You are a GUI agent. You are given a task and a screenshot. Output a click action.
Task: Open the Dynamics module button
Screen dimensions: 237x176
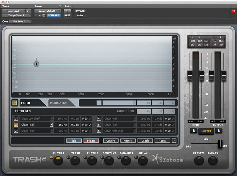coord(126,160)
